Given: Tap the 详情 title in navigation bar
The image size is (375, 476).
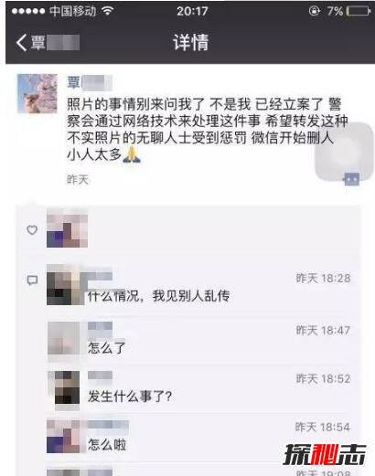Looking at the screenshot, I should 191,42.
